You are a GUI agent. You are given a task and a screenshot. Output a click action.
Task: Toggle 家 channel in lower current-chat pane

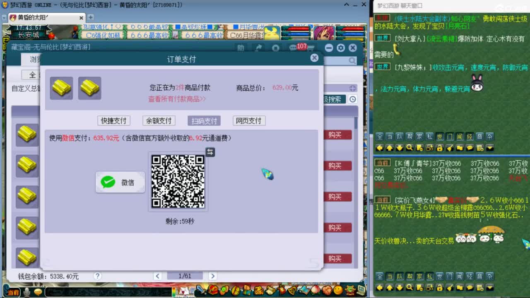[x=420, y=276]
